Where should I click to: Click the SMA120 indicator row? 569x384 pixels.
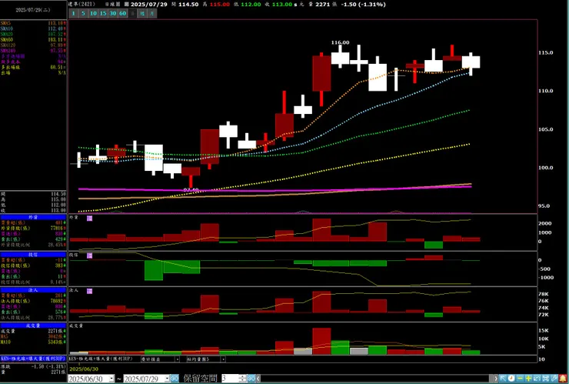[33, 45]
